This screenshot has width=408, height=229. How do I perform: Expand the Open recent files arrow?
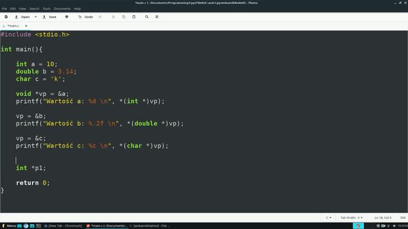pyautogui.click(x=36, y=17)
